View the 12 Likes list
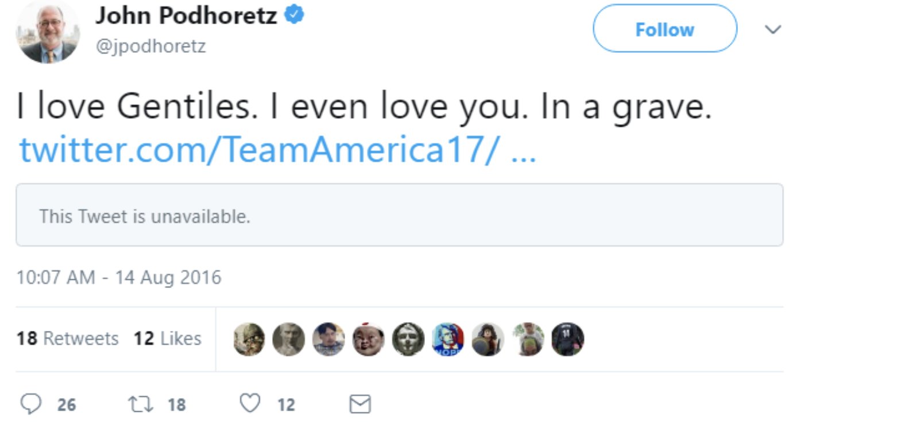The width and height of the screenshot is (905, 429). tap(168, 338)
